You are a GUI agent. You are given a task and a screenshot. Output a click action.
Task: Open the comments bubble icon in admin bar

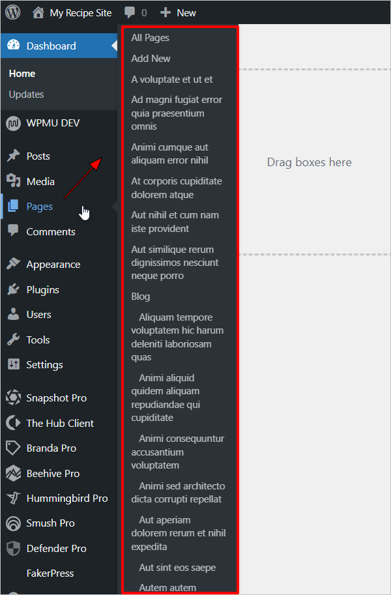click(x=130, y=13)
